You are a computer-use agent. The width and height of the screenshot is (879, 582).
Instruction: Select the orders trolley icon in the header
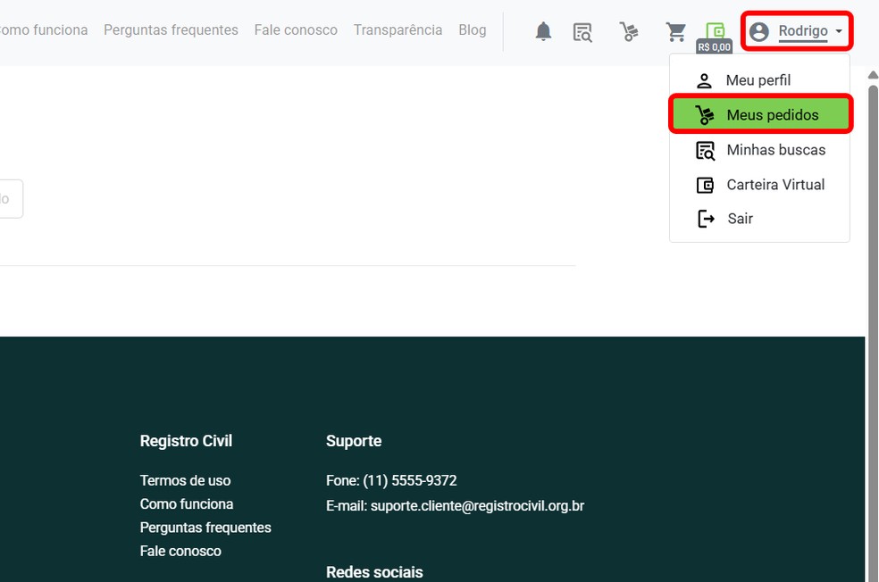pyautogui.click(x=629, y=31)
